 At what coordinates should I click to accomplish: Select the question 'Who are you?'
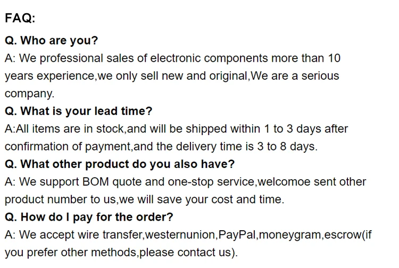point(52,40)
